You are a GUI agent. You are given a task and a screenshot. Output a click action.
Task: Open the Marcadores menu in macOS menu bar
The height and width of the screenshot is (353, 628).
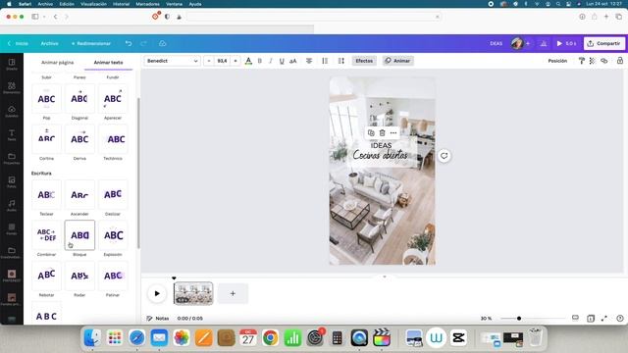coord(147,4)
